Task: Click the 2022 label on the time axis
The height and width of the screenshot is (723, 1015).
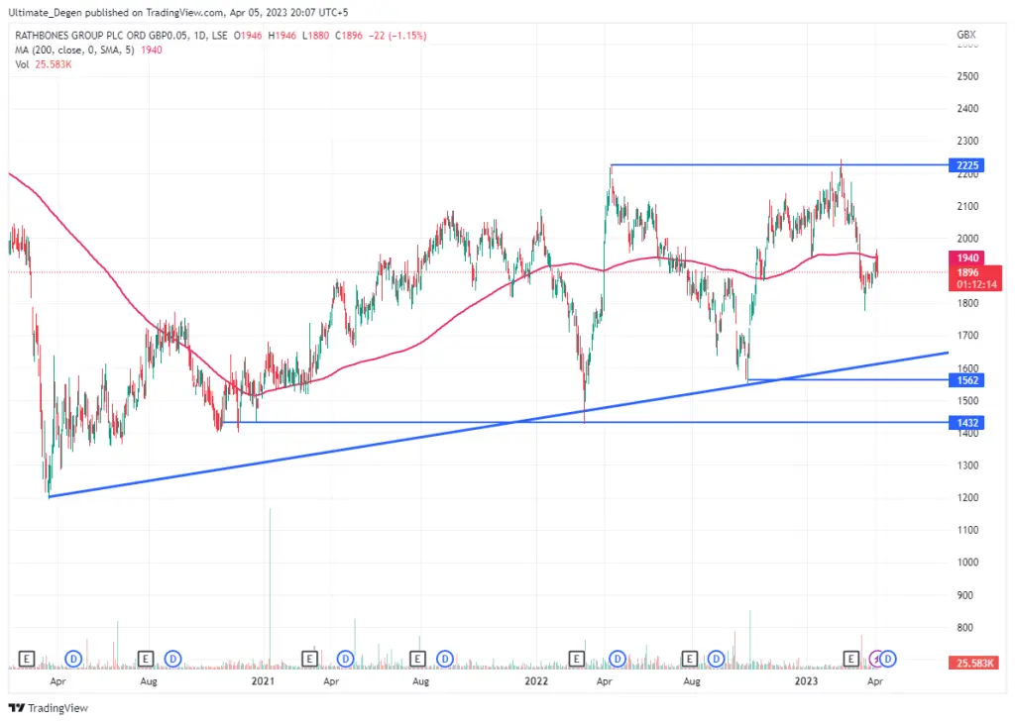Action: 536,681
